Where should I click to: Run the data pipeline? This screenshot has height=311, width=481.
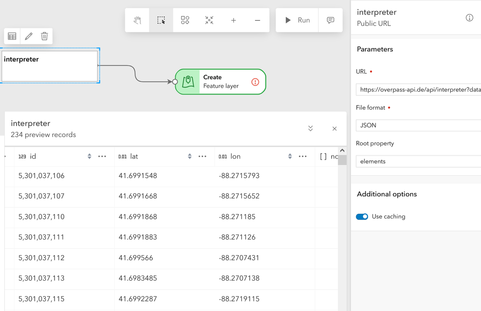tap(297, 20)
